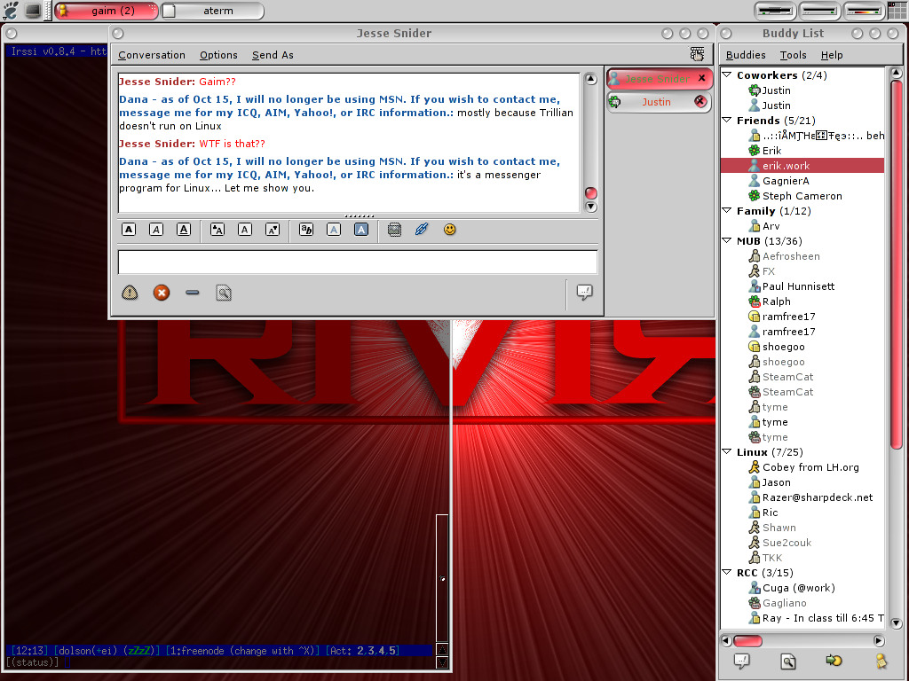Viewport: 909px width, 681px height.
Task: Collapse the Coworkers group
Action: [727, 74]
